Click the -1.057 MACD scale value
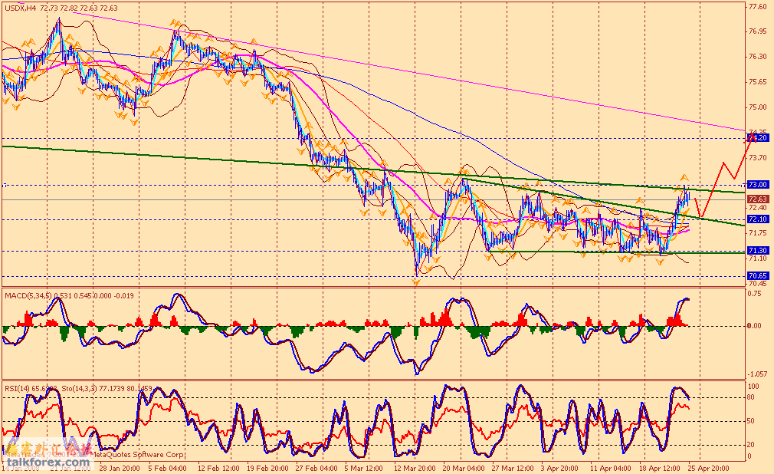Image resolution: width=774 pixels, height=474 pixels. pyautogui.click(x=758, y=374)
